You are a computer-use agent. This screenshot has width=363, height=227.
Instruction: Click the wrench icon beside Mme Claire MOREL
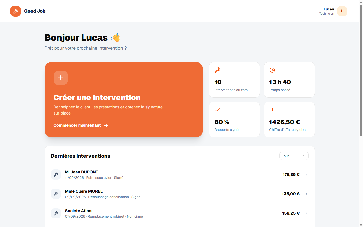pyautogui.click(x=56, y=194)
